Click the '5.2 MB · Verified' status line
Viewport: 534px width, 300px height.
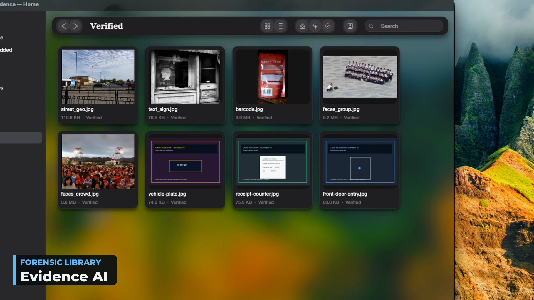tap(341, 118)
